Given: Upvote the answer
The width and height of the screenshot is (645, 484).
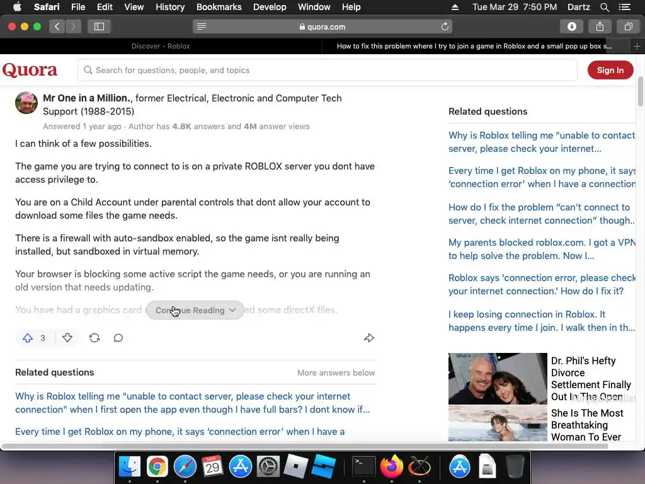Looking at the screenshot, I should [x=28, y=338].
